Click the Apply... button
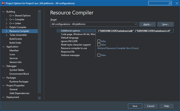The image size is (180, 111). (x=147, y=24)
